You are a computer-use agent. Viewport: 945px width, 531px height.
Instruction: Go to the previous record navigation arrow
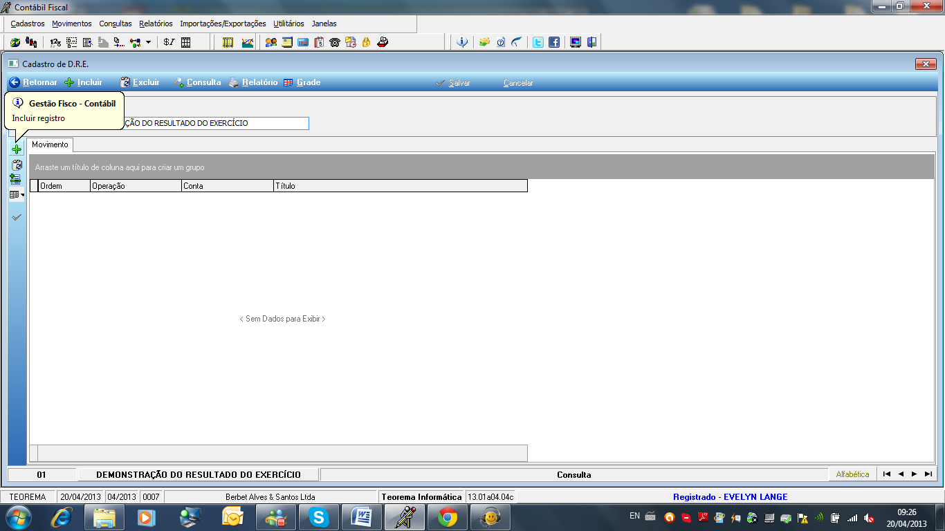pyautogui.click(x=901, y=474)
